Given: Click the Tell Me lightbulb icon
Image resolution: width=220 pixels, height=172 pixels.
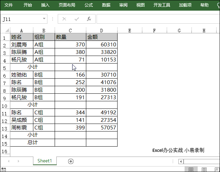Looking at the screenshot, I should click(x=219, y=5).
